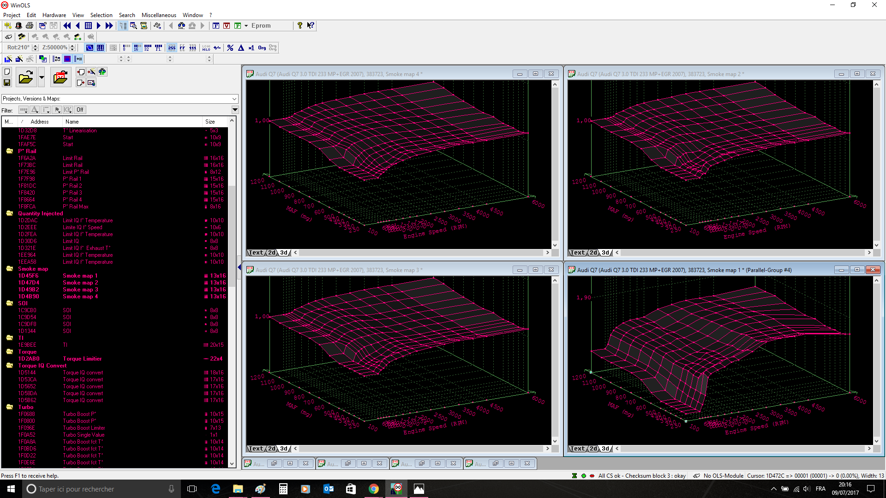Image resolution: width=886 pixels, height=498 pixels.
Task: Toggle 16-bit display mode button
Action: (x=137, y=47)
